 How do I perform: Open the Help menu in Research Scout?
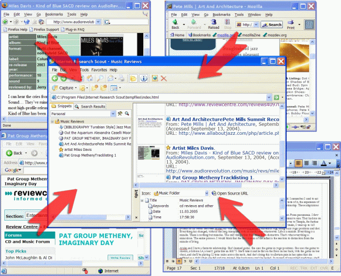113,70
